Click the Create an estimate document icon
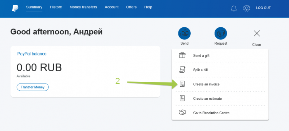 coord(182,98)
